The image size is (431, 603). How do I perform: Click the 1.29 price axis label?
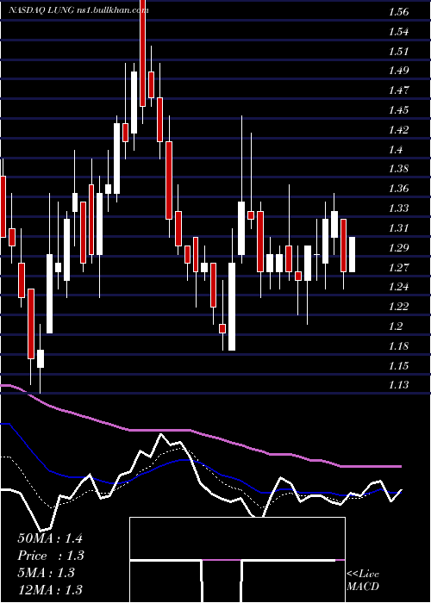coord(398,247)
